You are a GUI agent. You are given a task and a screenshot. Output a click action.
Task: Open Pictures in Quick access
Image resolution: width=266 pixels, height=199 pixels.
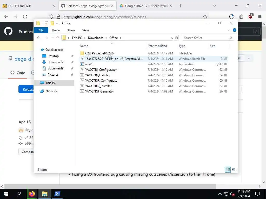click(53, 75)
